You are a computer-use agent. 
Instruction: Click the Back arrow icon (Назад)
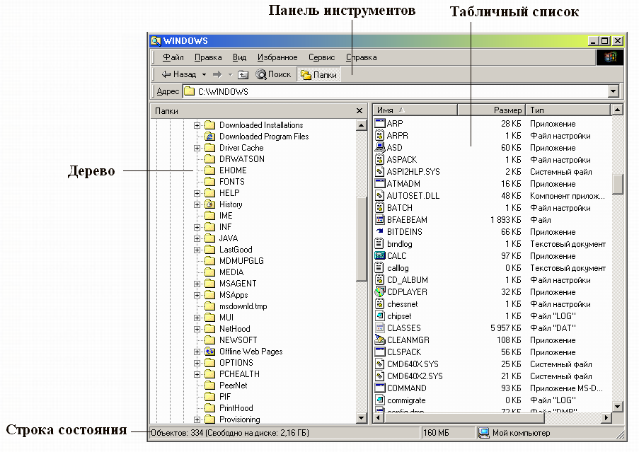tap(166, 74)
